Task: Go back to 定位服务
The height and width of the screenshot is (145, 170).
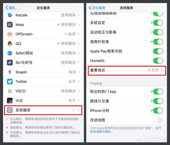Action: (97, 8)
